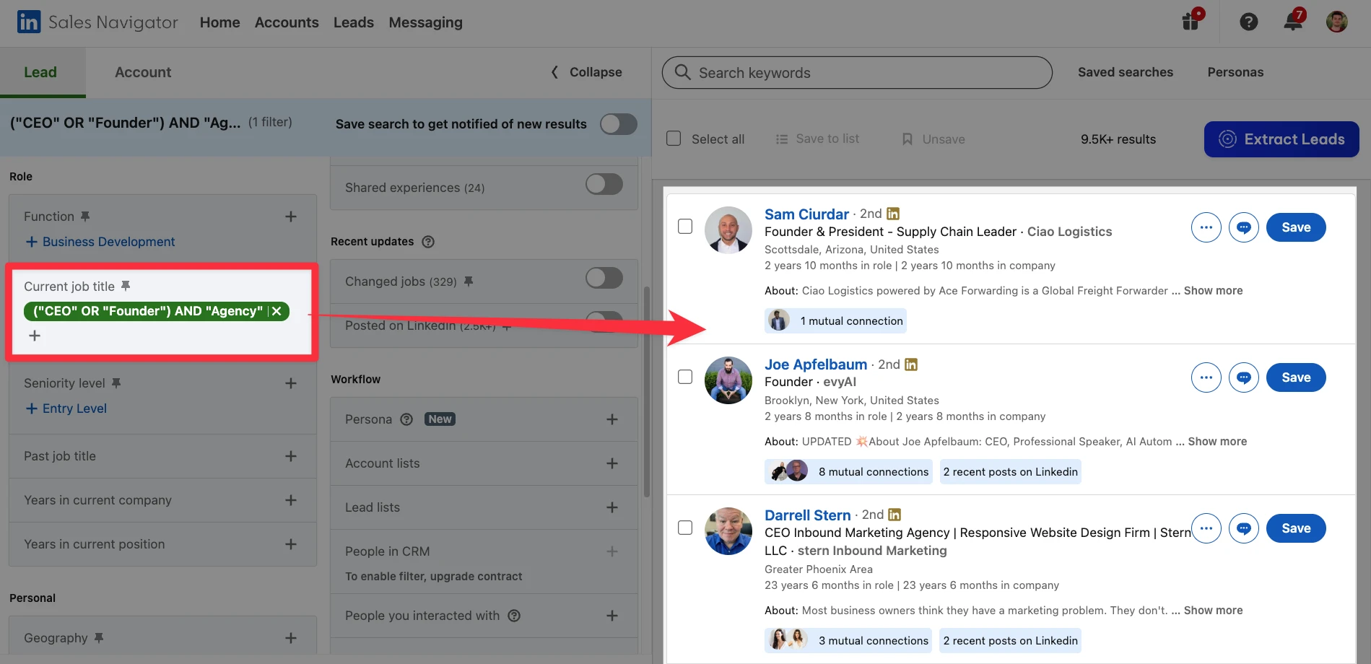Image resolution: width=1371 pixels, height=664 pixels.
Task: Click the search magnifier icon
Action: (x=682, y=72)
